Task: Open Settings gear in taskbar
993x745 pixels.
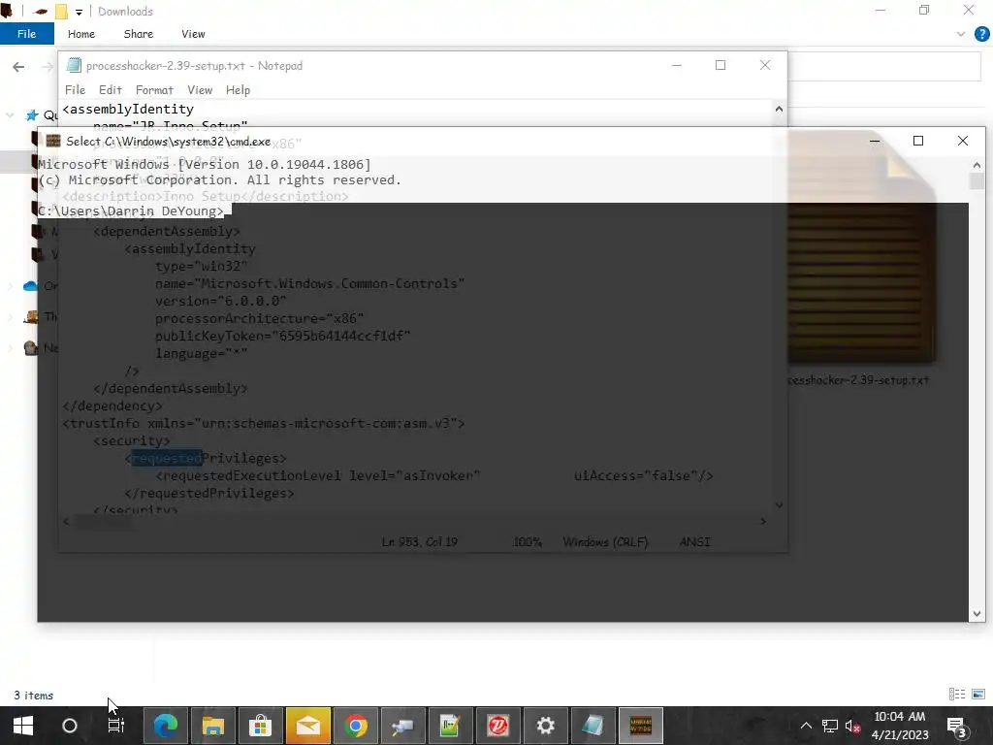Action: click(x=545, y=726)
